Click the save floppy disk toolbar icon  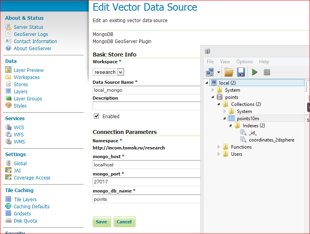[241, 72]
